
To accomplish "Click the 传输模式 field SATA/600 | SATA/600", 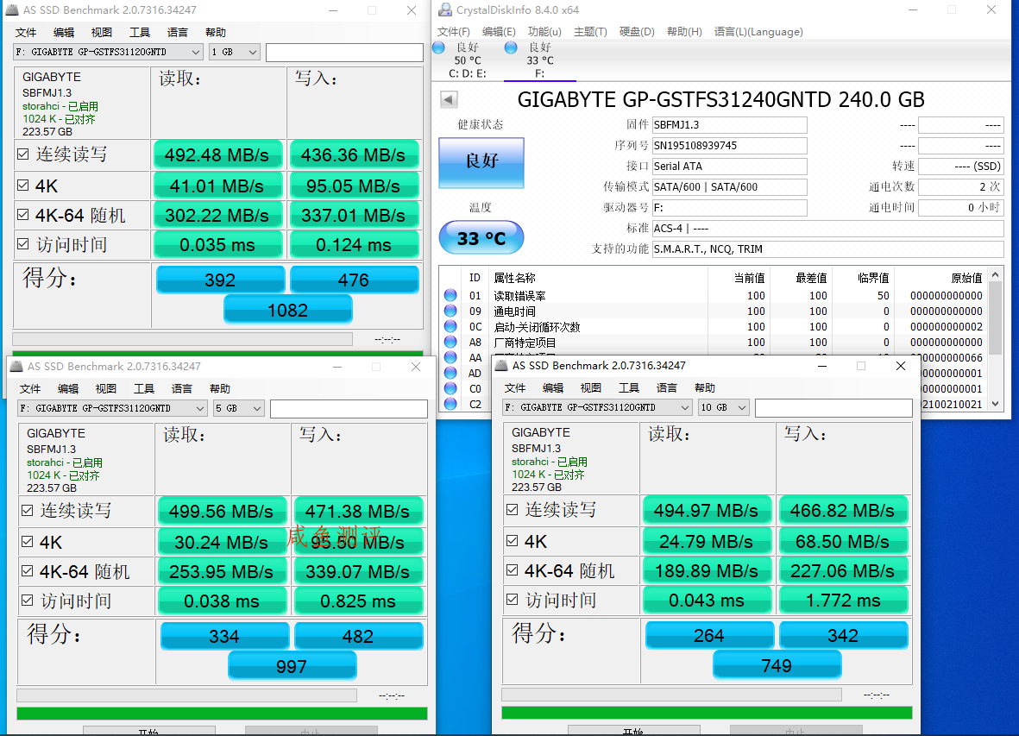I will (x=730, y=187).
